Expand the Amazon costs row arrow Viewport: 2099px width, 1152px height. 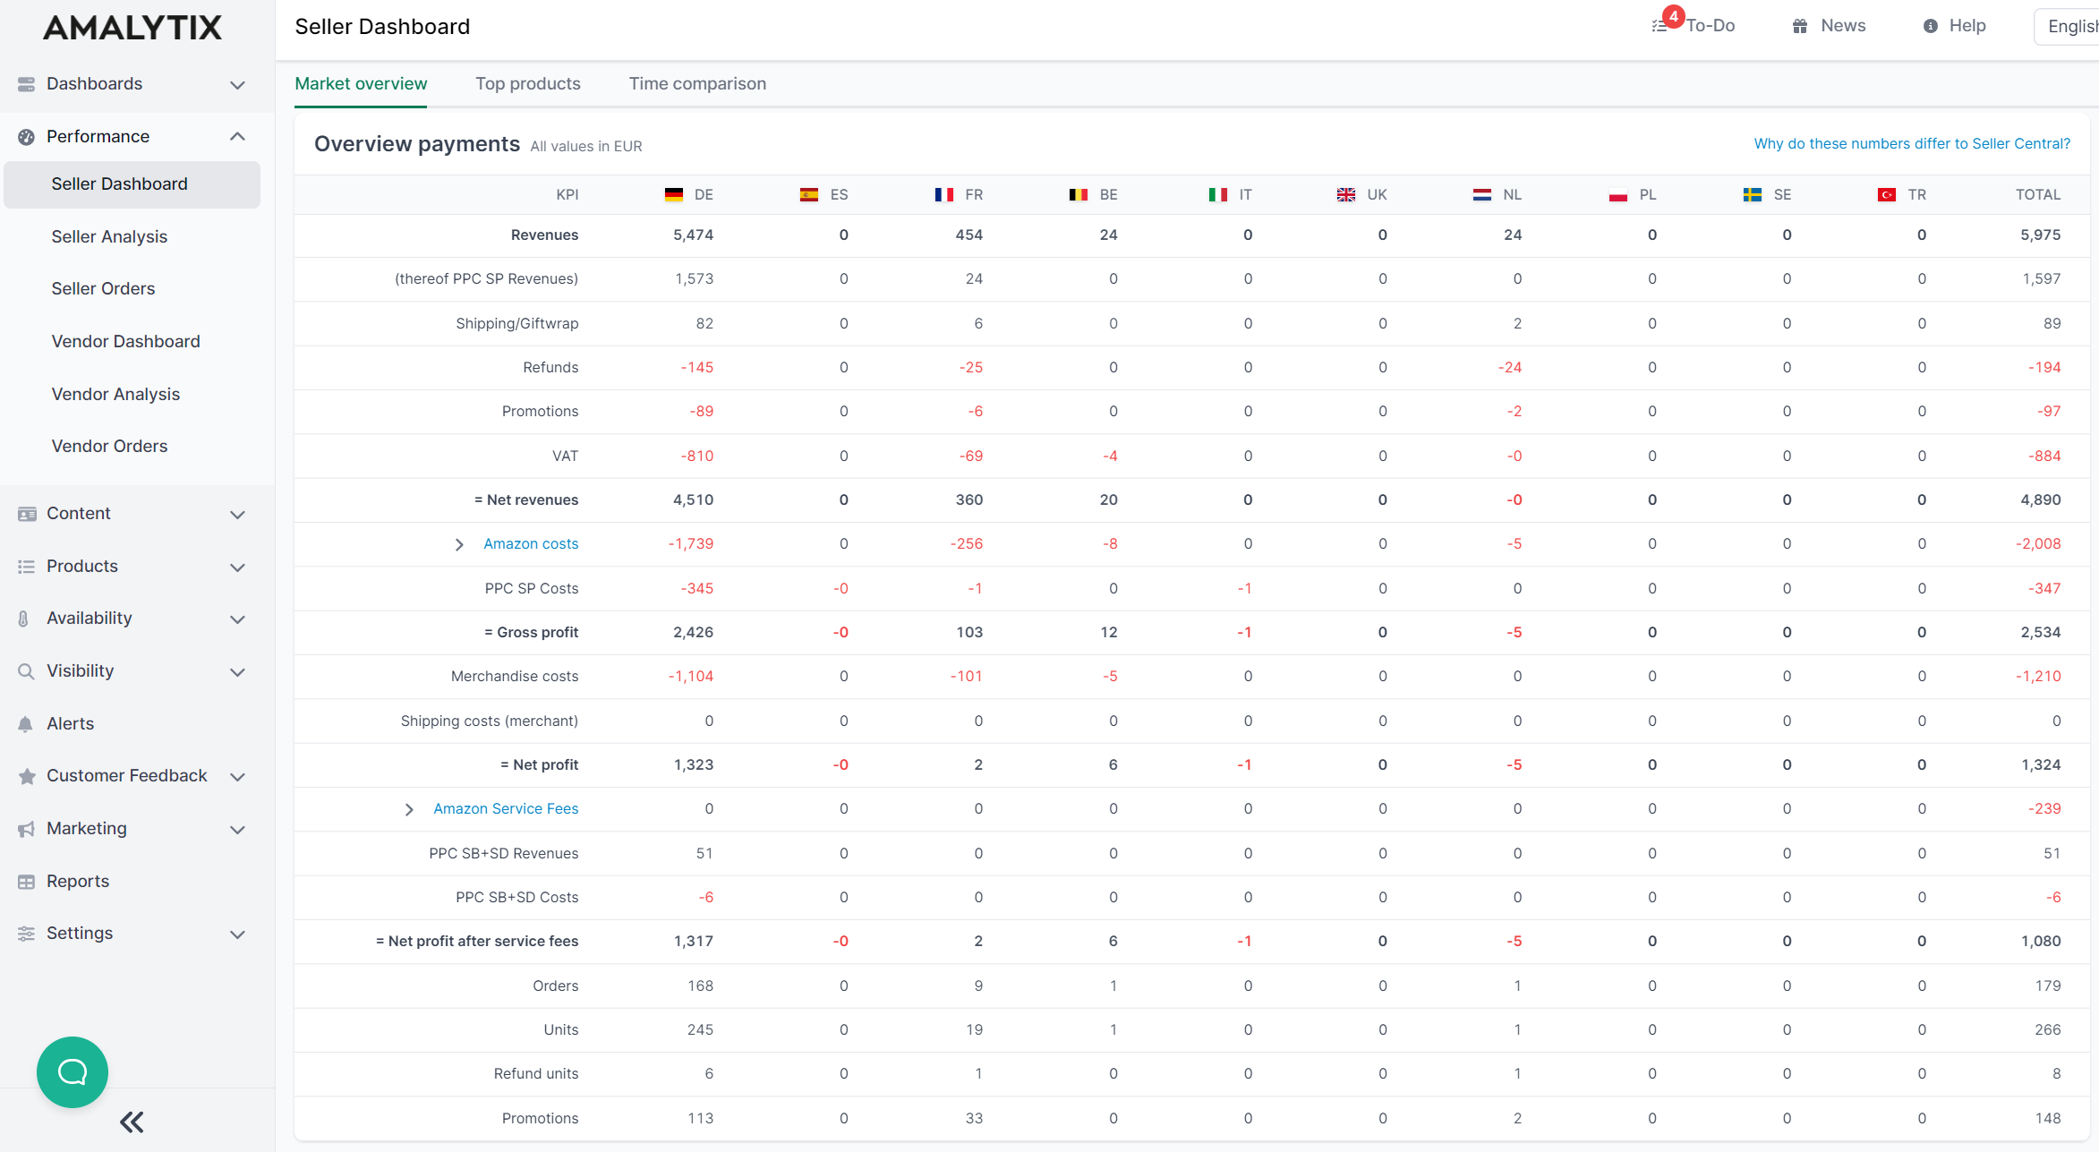[x=459, y=544]
